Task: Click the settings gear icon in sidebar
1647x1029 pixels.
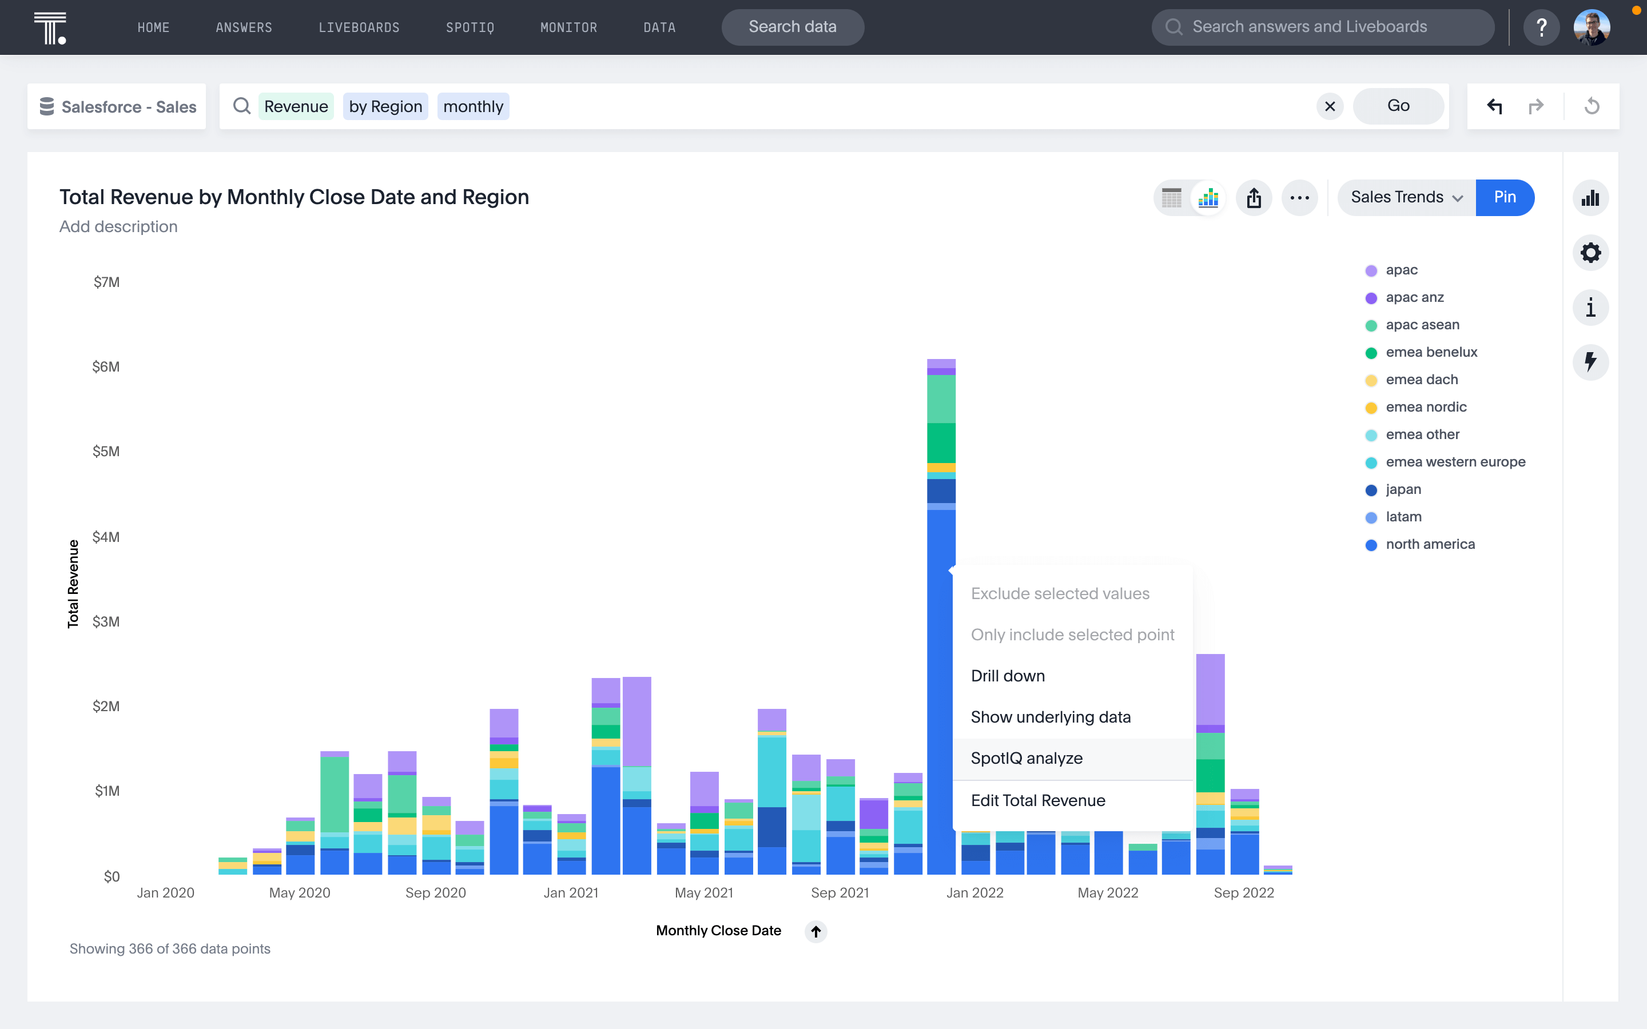Action: 1590,253
